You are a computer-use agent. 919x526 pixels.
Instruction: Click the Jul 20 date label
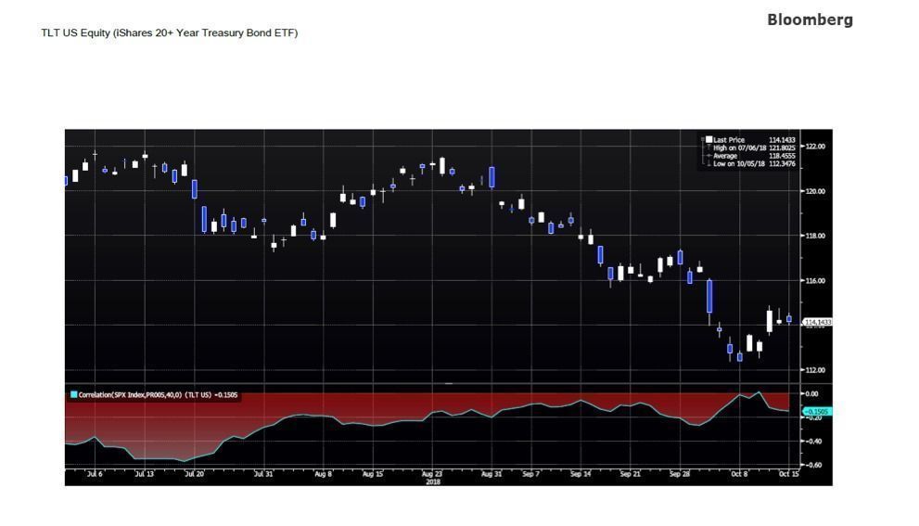click(x=194, y=474)
